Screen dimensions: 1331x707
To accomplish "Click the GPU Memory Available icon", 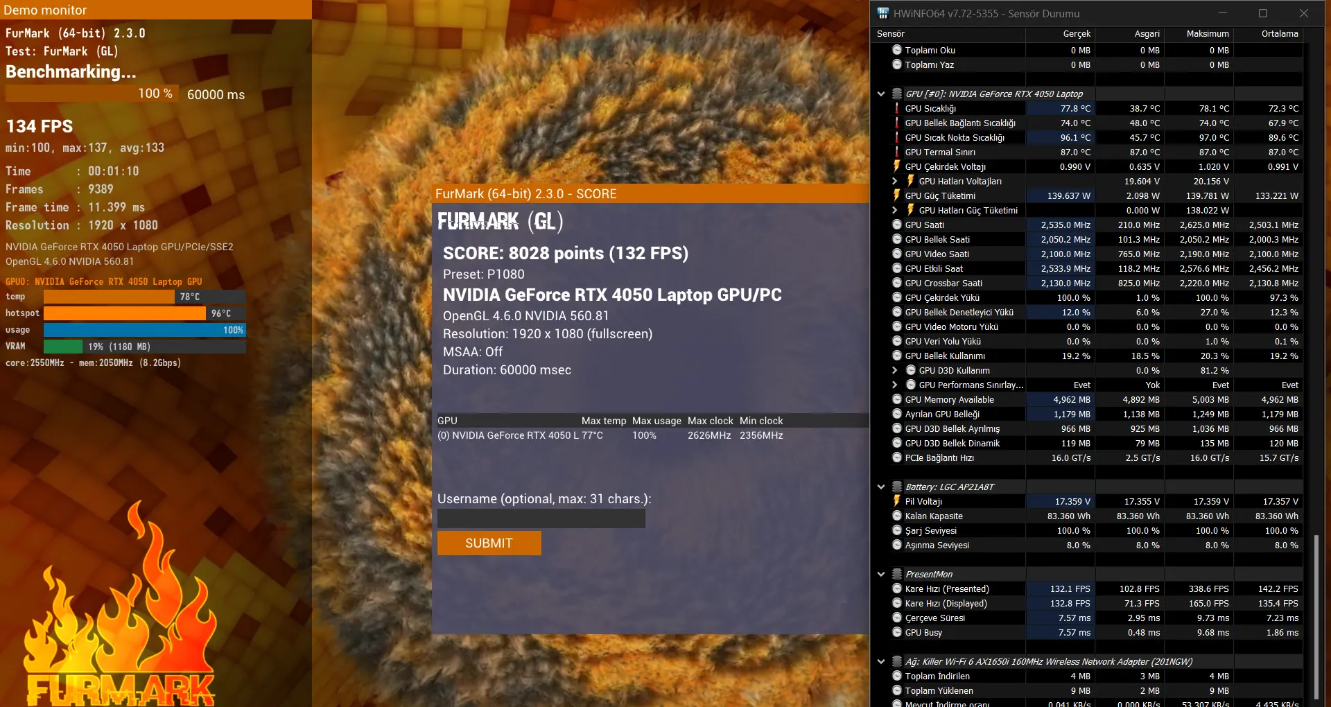I will tap(897, 400).
